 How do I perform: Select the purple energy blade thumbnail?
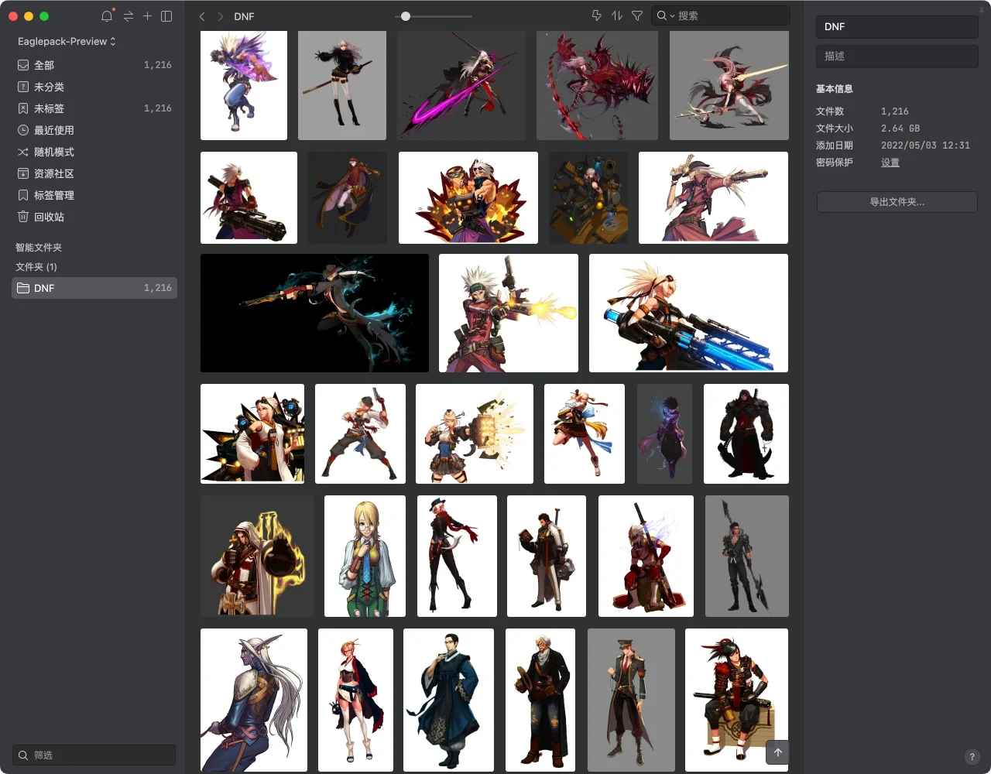click(461, 85)
